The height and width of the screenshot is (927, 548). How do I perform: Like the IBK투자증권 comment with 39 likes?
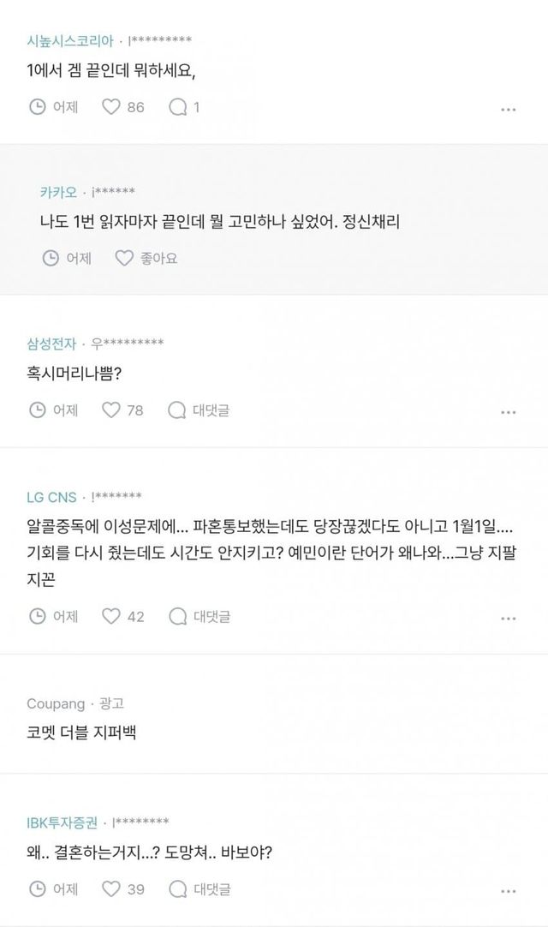(x=111, y=889)
